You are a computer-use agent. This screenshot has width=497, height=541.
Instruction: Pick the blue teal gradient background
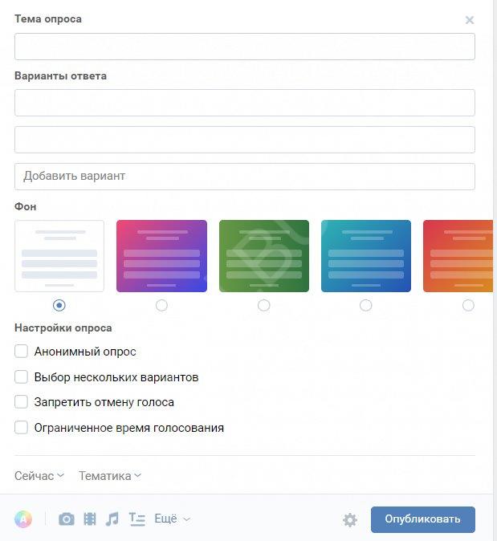366,256
